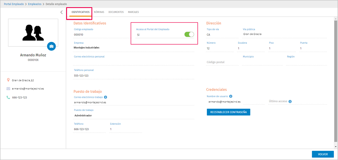Click the Número field with value 12
The height and width of the screenshot is (160, 338).
click(220, 49)
